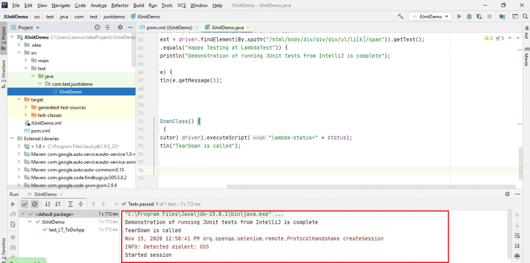Click the grey Stop square in the top toolbar
This screenshot has height=263, width=530.
[489, 16]
